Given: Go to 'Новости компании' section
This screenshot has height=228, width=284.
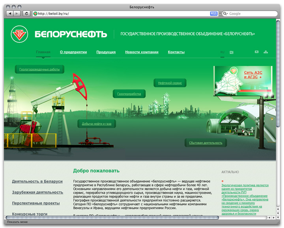Looking at the screenshot, I should [x=142, y=52].
